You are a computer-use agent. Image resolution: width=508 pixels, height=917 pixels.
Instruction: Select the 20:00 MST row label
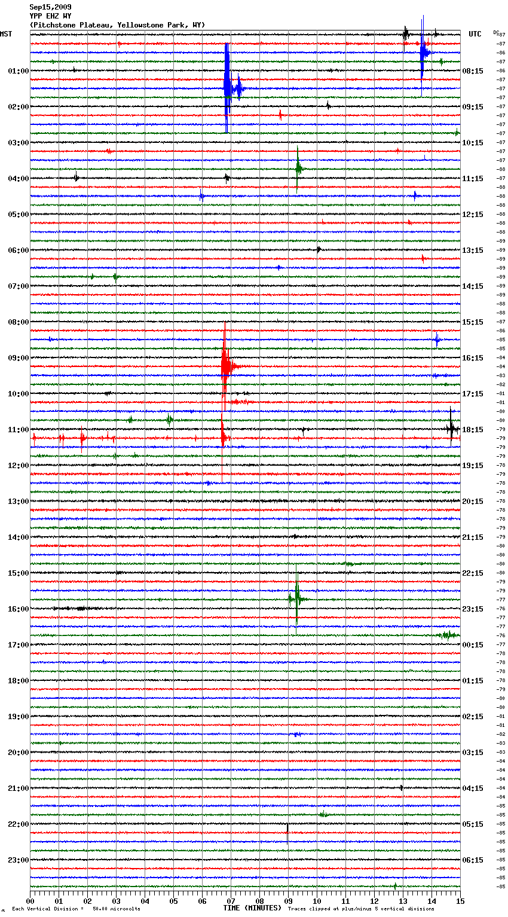[x=18, y=753]
